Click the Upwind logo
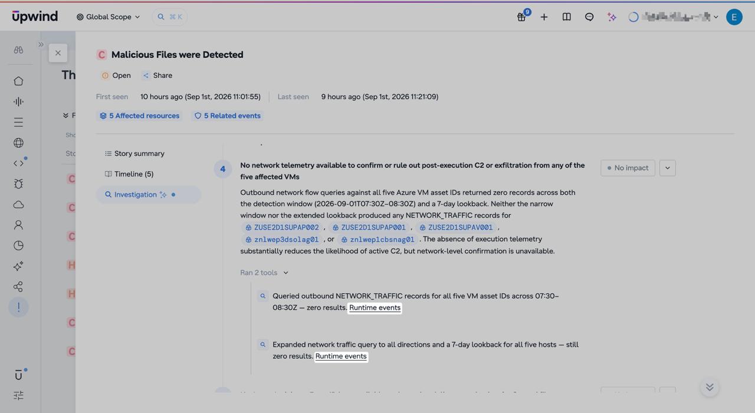The image size is (755, 413). [35, 17]
